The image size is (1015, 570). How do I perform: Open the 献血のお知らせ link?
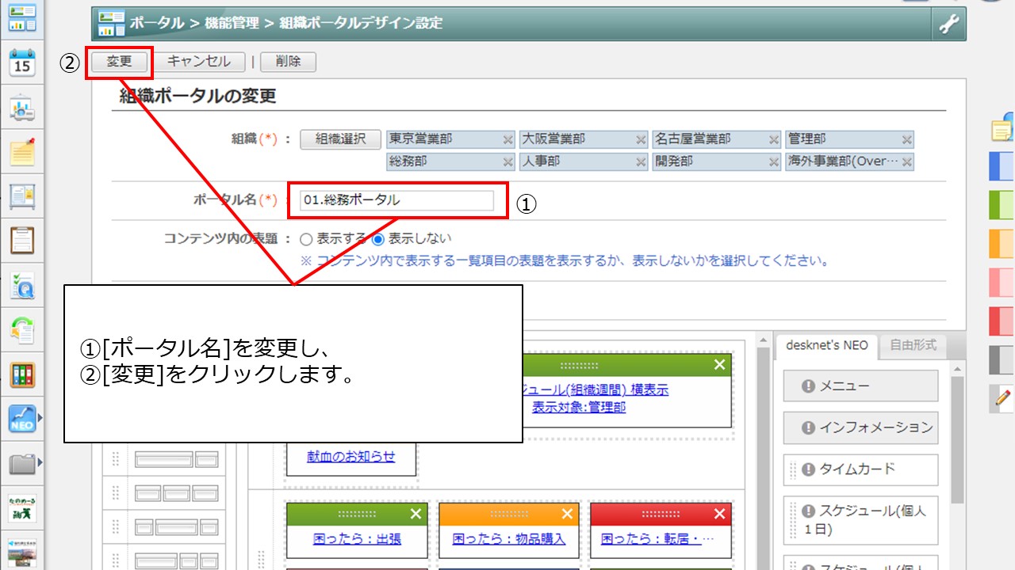point(350,457)
